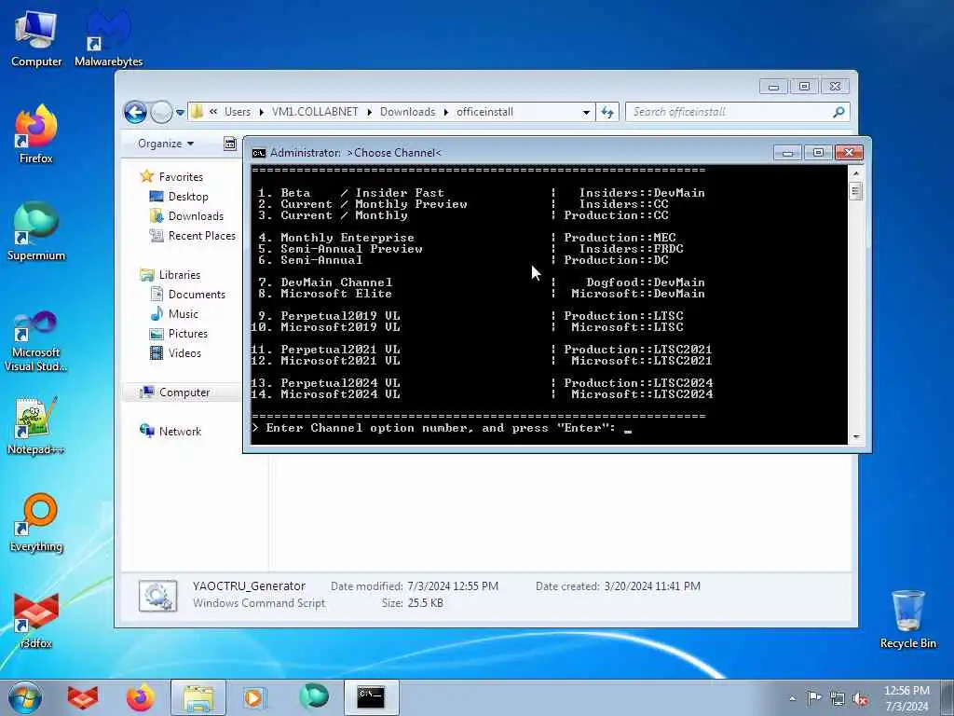The width and height of the screenshot is (954, 716).
Task: Click the '3. Current / Monthly' line
Action: coord(333,215)
